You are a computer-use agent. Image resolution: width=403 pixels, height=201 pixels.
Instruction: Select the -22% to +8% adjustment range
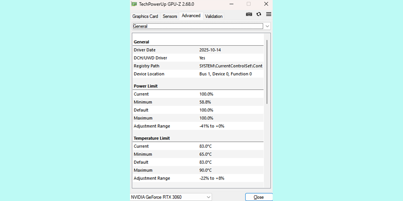tap(212, 178)
